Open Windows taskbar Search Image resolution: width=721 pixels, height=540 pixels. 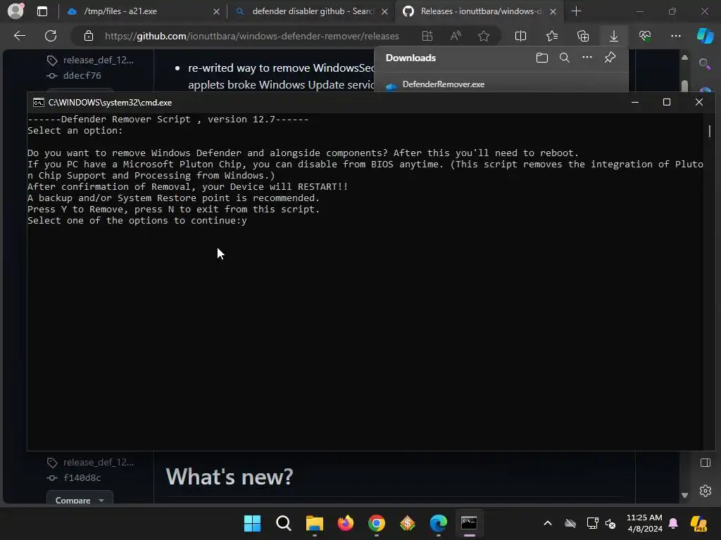[x=283, y=523]
